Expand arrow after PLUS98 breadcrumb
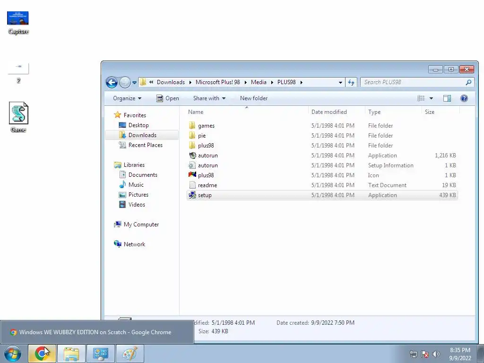The width and height of the screenshot is (484, 363). pos(301,82)
